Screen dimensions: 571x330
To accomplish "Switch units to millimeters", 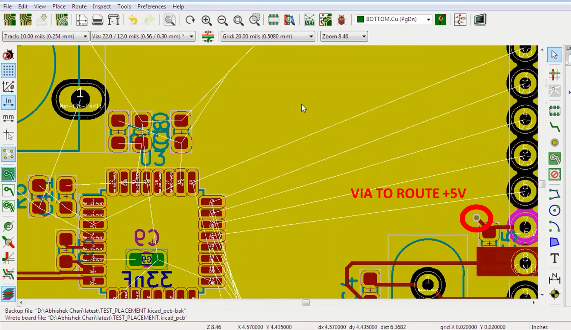I will pos(8,118).
